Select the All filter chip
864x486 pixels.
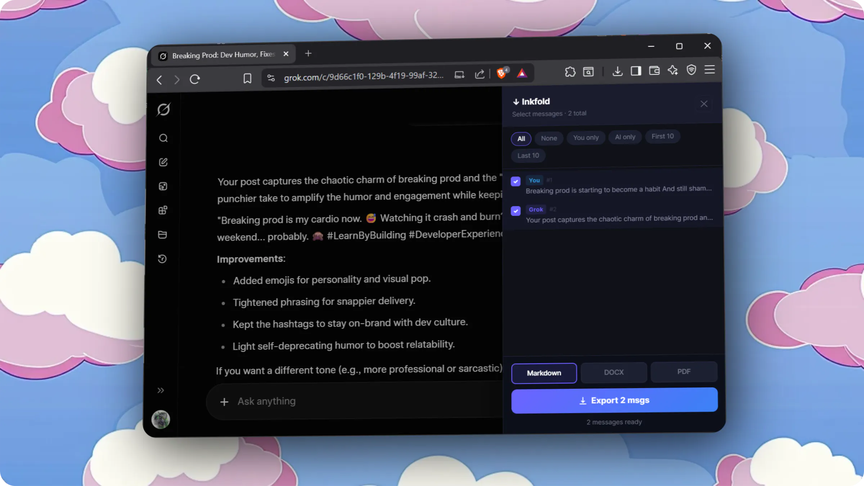(x=521, y=139)
